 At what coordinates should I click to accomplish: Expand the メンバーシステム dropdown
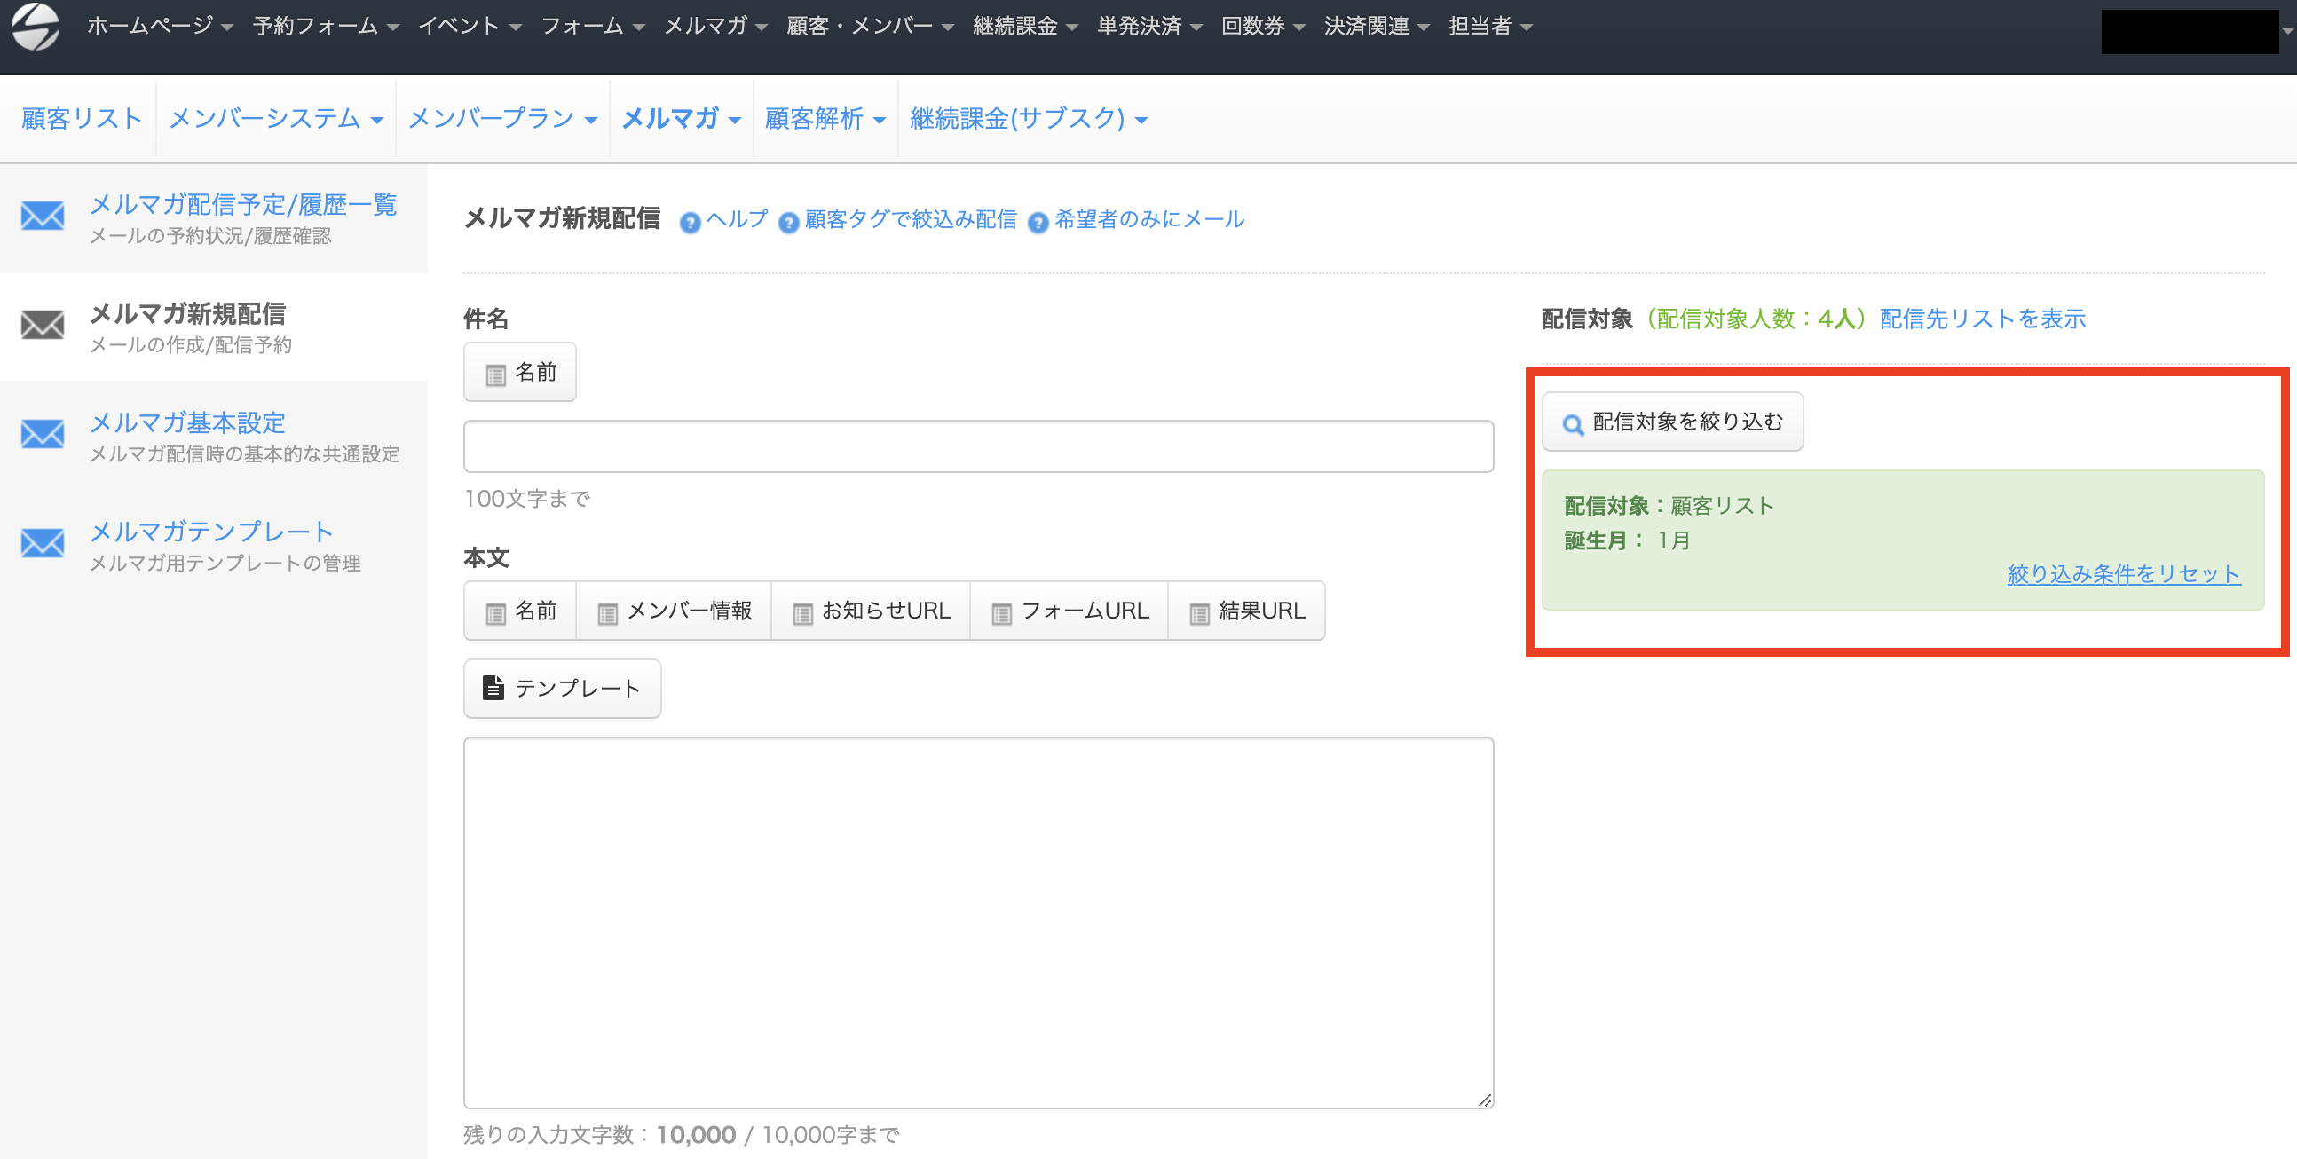(274, 119)
